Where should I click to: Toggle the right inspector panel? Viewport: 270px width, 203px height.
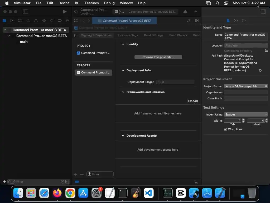tap(263, 12)
